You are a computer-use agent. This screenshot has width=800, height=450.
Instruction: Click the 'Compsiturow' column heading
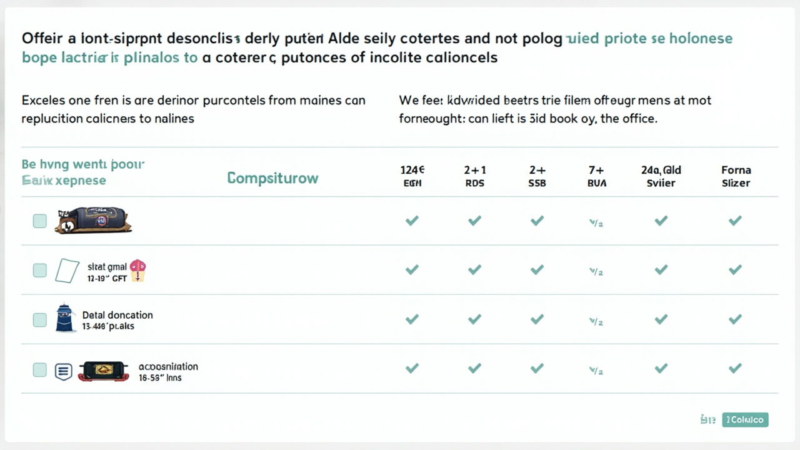pyautogui.click(x=272, y=178)
